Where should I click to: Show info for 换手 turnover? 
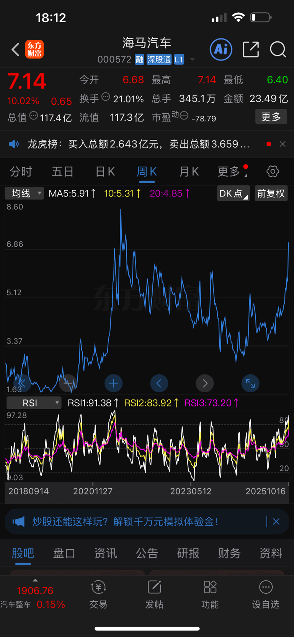click(x=106, y=97)
